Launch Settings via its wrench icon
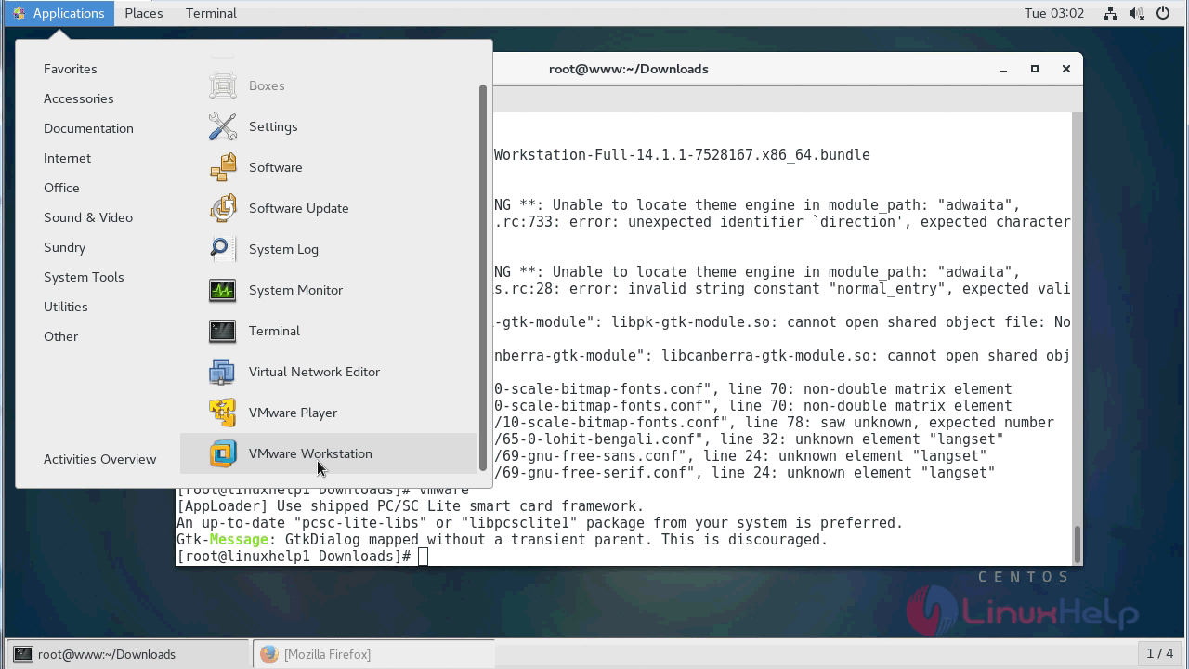Image resolution: width=1189 pixels, height=669 pixels. [223, 126]
